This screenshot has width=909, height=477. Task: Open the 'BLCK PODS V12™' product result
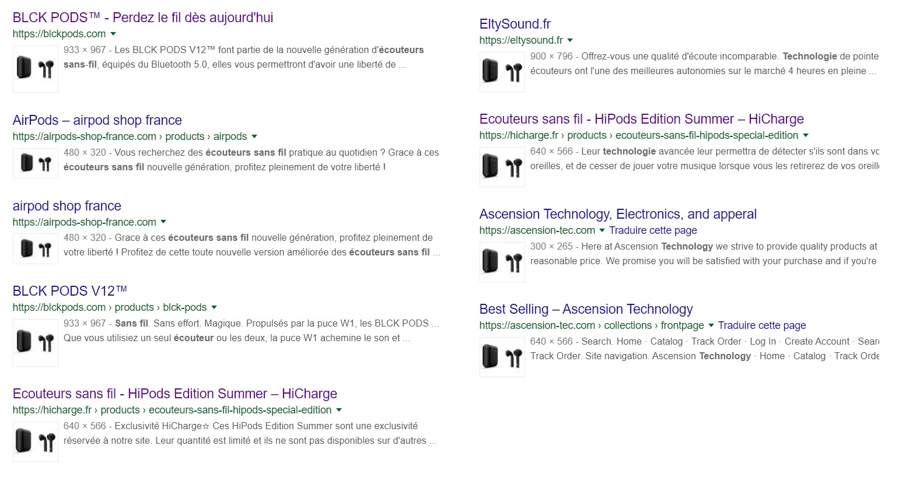pos(70,291)
